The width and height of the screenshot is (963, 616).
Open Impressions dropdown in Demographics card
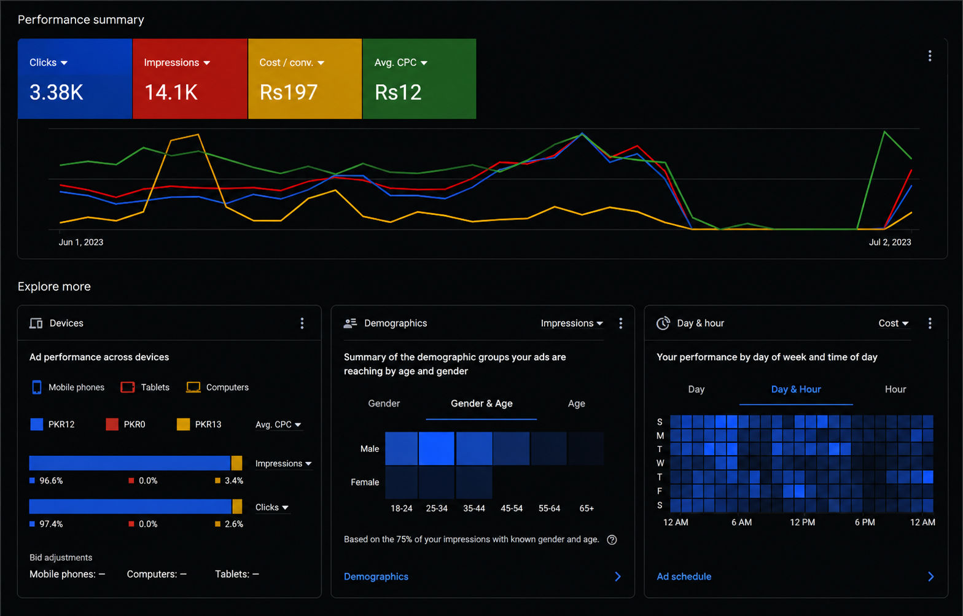click(572, 323)
